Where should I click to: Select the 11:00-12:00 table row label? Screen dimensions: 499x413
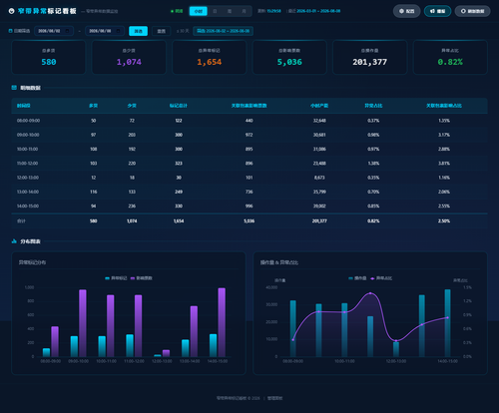(x=27, y=164)
